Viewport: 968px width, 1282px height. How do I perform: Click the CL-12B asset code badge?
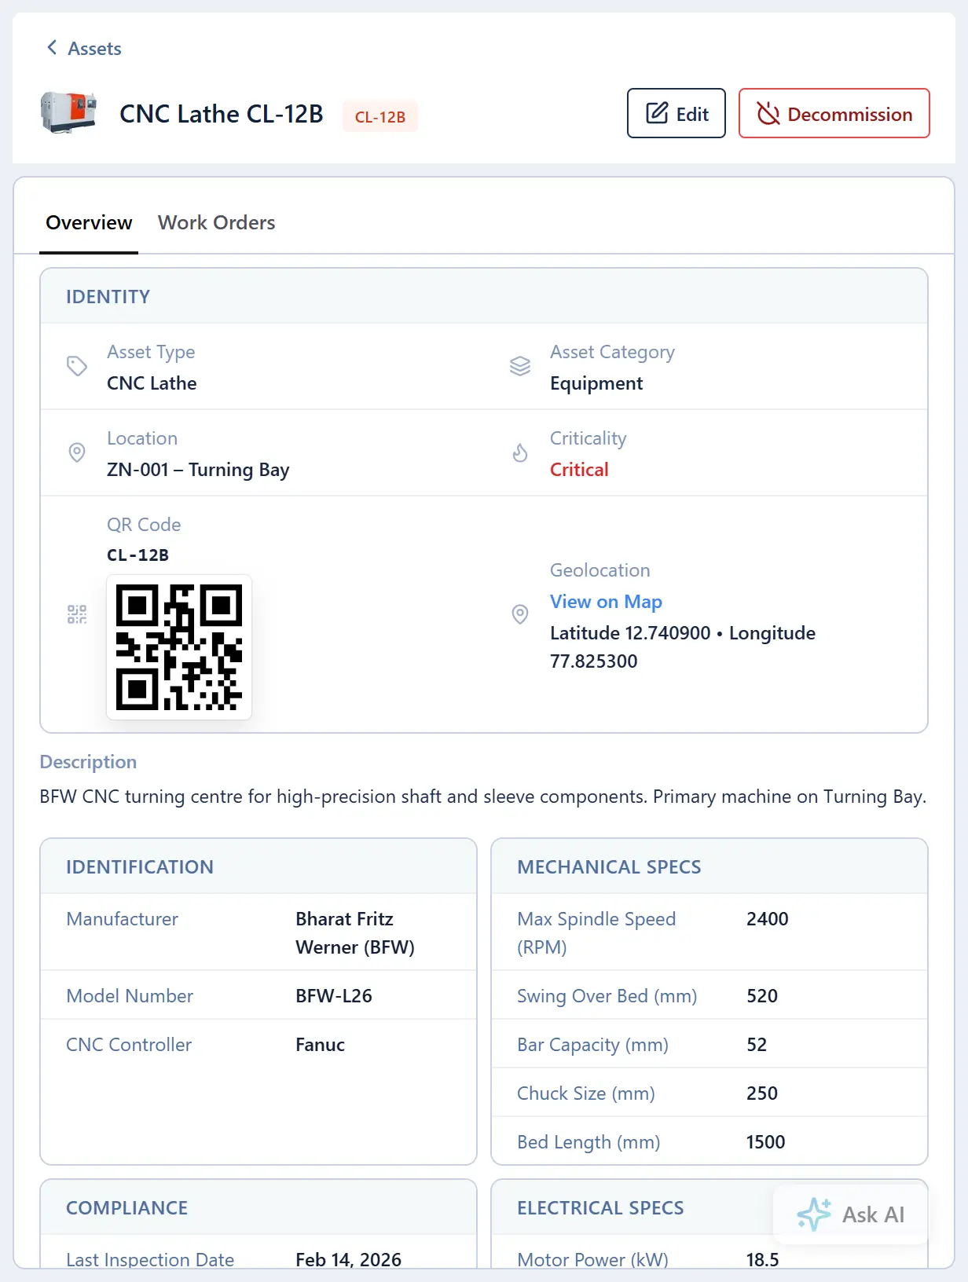tap(380, 117)
